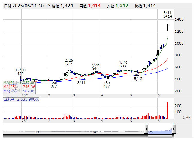
Task: Click the 4/23 high label 583
Action: point(122,66)
